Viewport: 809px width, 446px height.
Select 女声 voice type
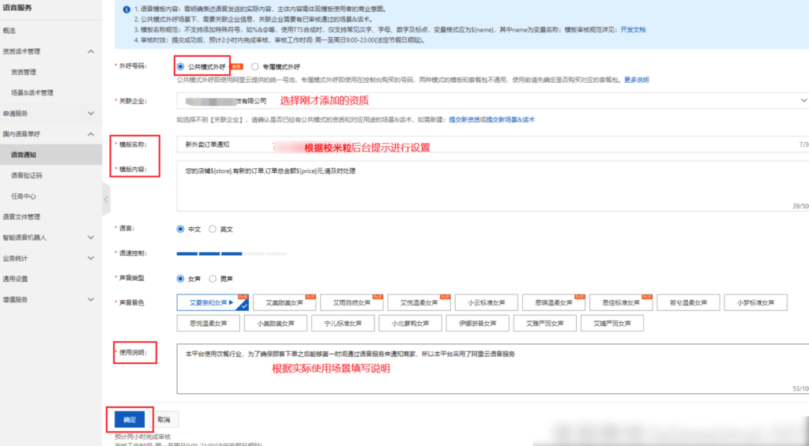pos(180,279)
